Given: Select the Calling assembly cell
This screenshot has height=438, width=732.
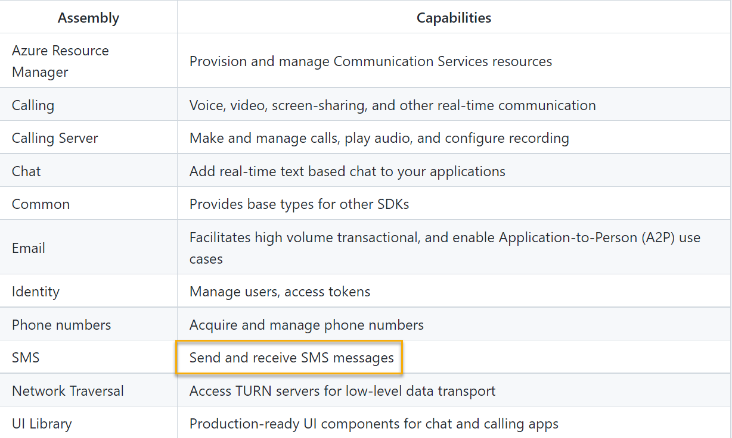Looking at the screenshot, I should coord(88,105).
